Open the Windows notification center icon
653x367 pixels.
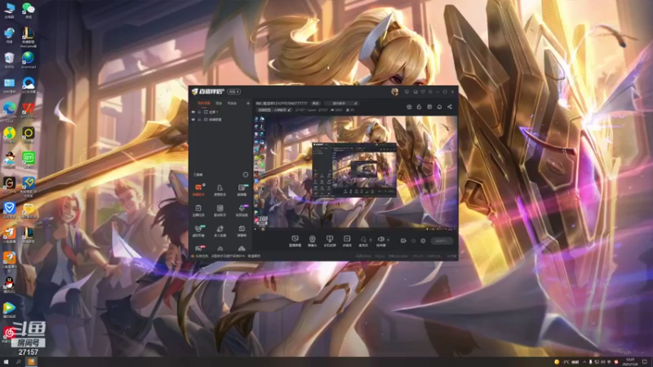645,362
